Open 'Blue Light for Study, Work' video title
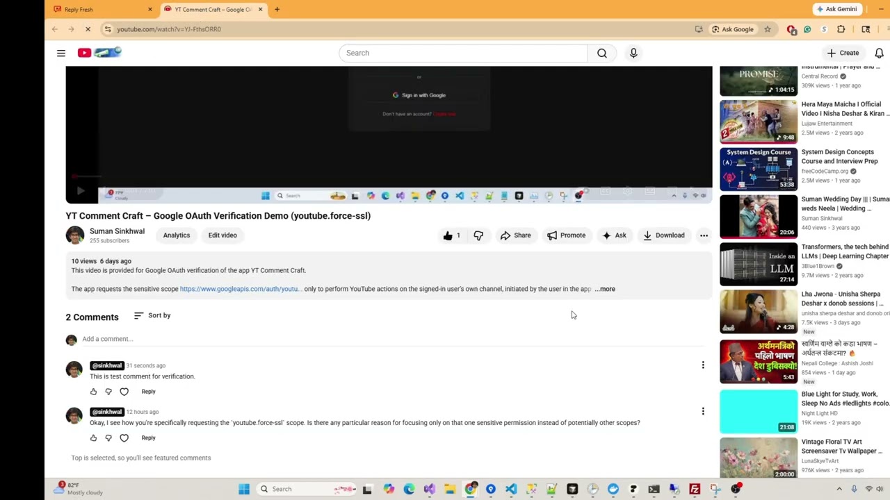This screenshot has height=500, width=890. pos(845,399)
